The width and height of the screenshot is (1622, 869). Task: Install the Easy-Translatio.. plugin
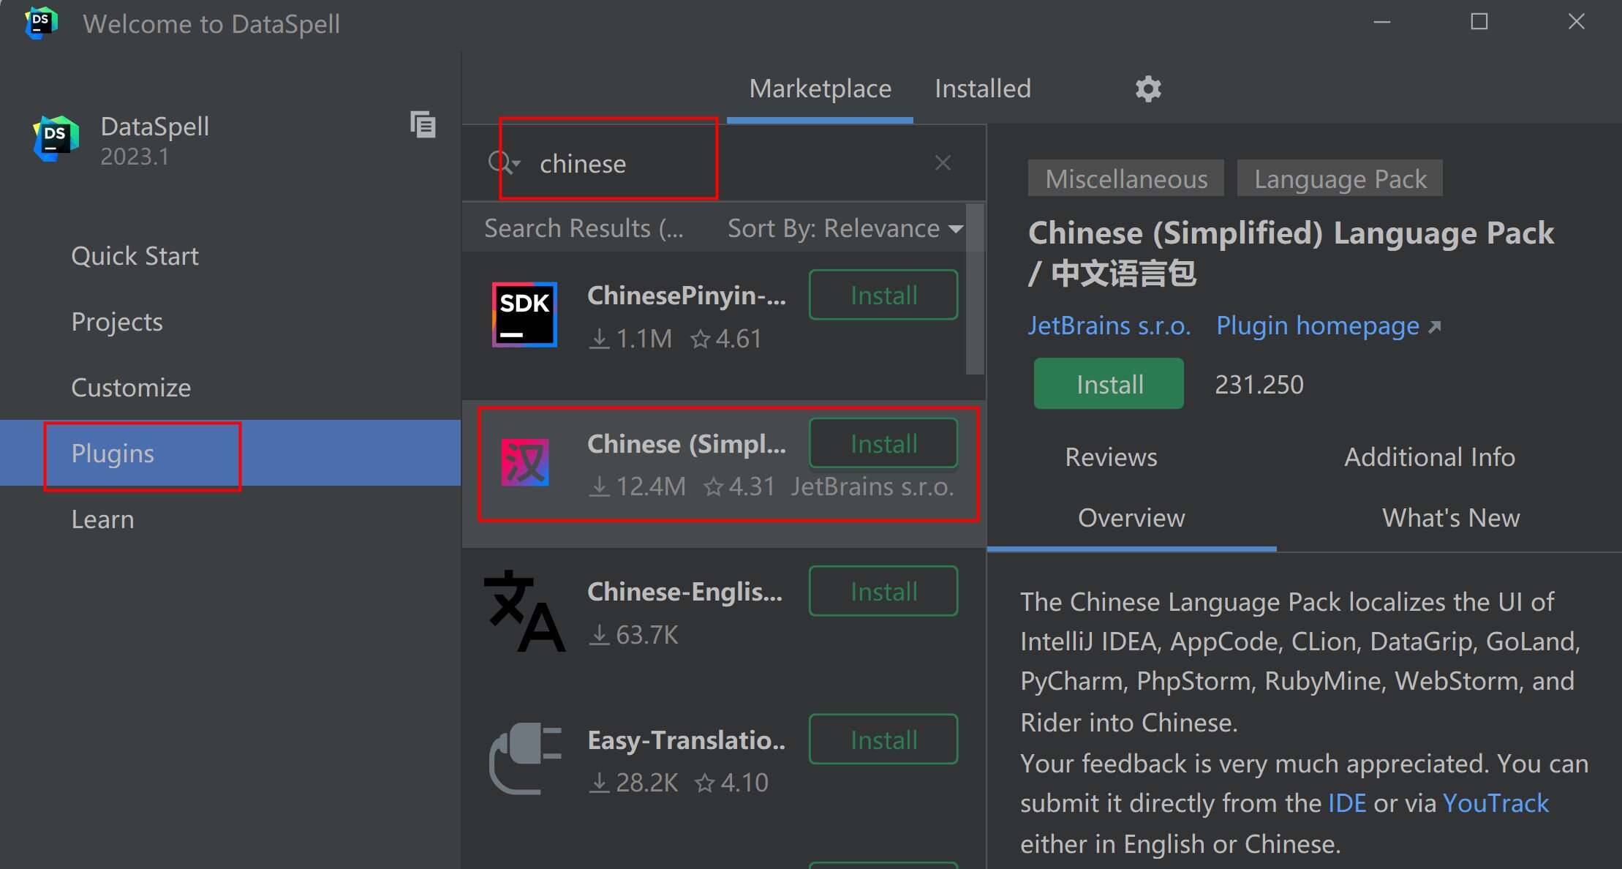coord(883,740)
